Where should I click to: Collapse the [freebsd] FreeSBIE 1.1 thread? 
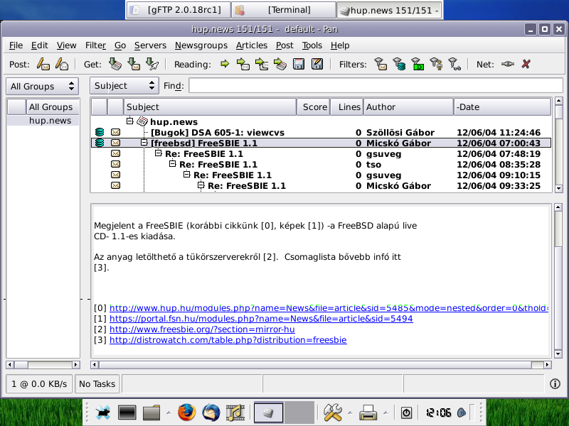(144, 143)
